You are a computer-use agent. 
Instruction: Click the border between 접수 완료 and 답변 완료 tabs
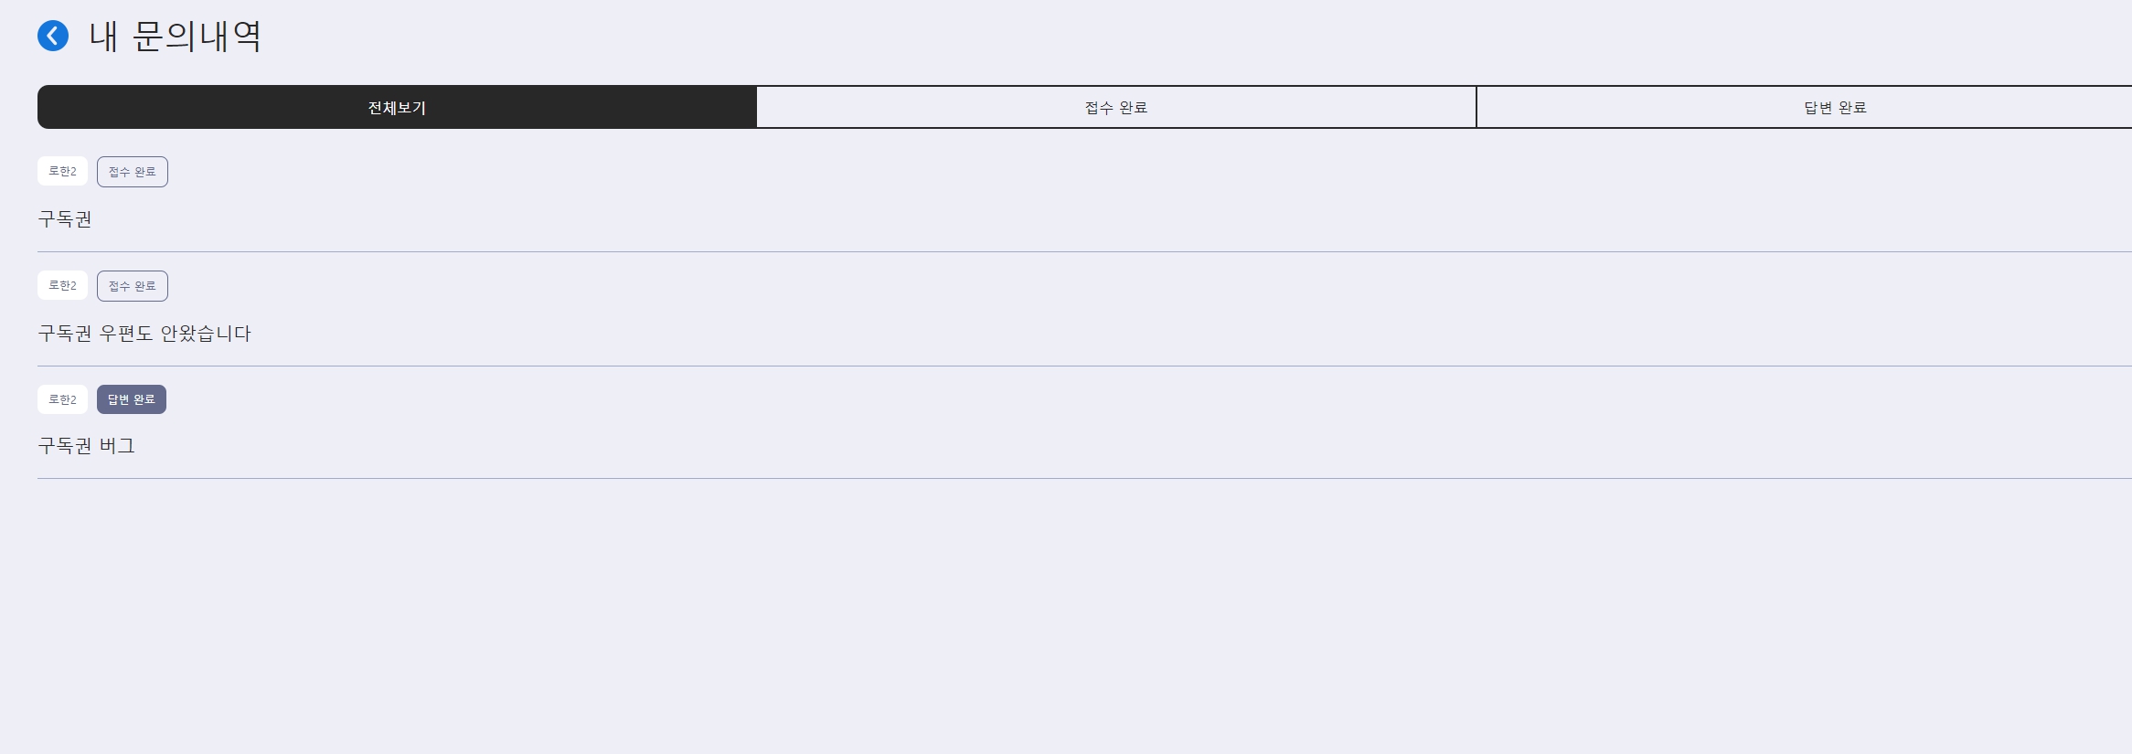(x=1476, y=108)
